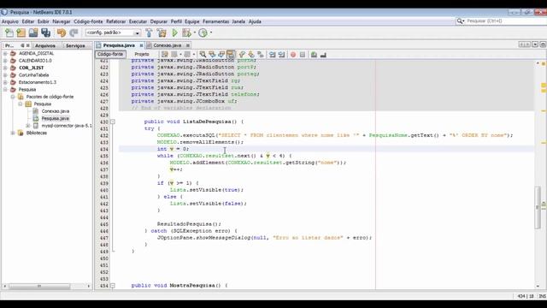The height and width of the screenshot is (308, 547).
Task: Click the New File toolbar icon
Action: point(9,33)
